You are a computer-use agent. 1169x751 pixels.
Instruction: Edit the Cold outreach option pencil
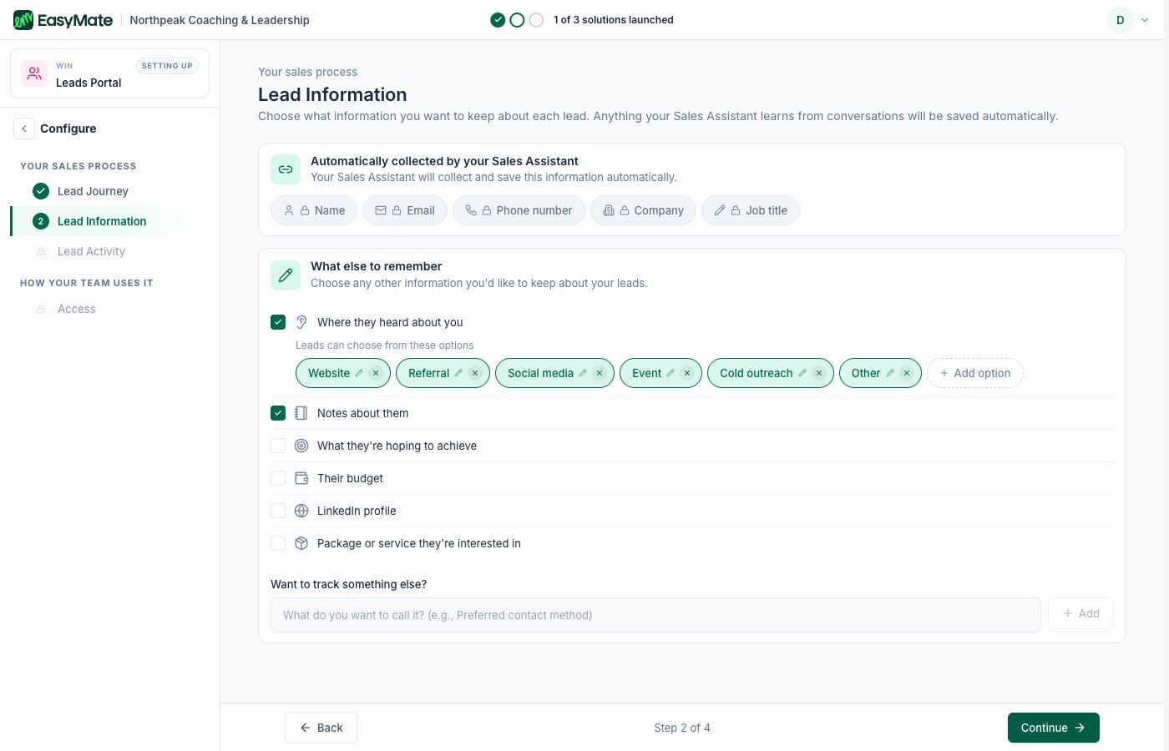802,373
